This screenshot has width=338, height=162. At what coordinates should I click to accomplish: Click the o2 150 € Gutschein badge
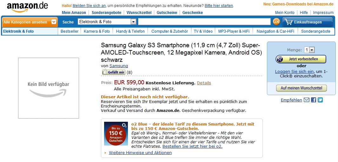coord(116,133)
